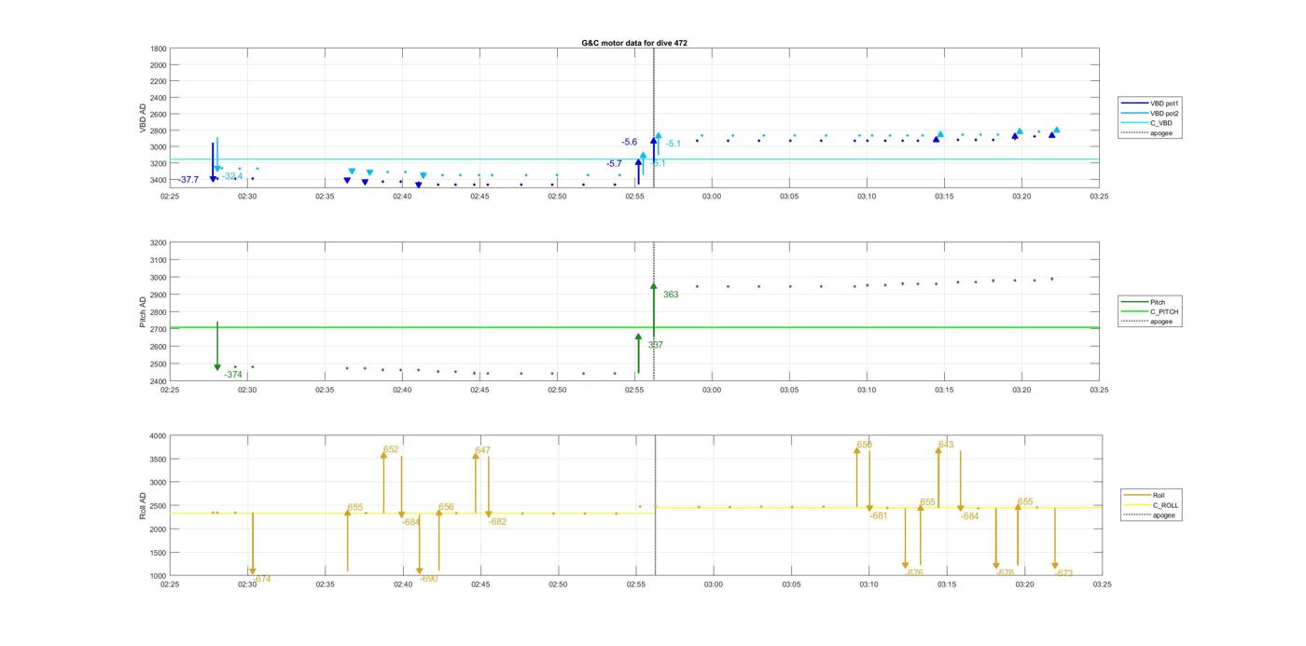
Task: Click the '-682' roll move label
Action: (497, 522)
